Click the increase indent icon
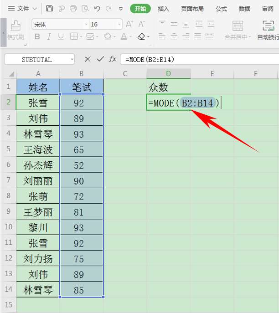The image size is (279, 313). [x=211, y=24]
